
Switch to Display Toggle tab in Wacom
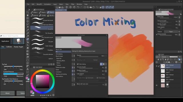(18, 47)
